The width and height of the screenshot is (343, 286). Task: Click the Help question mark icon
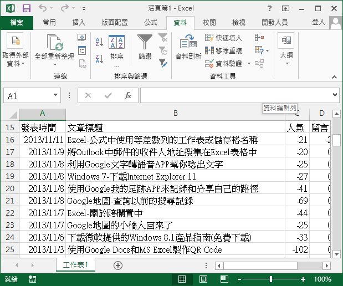pos(269,8)
